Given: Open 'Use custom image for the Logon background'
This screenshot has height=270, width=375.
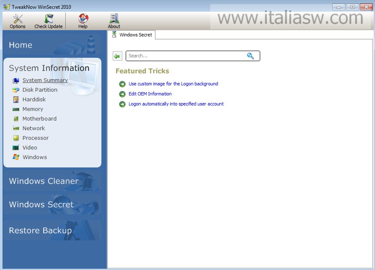Looking at the screenshot, I should pos(173,84).
